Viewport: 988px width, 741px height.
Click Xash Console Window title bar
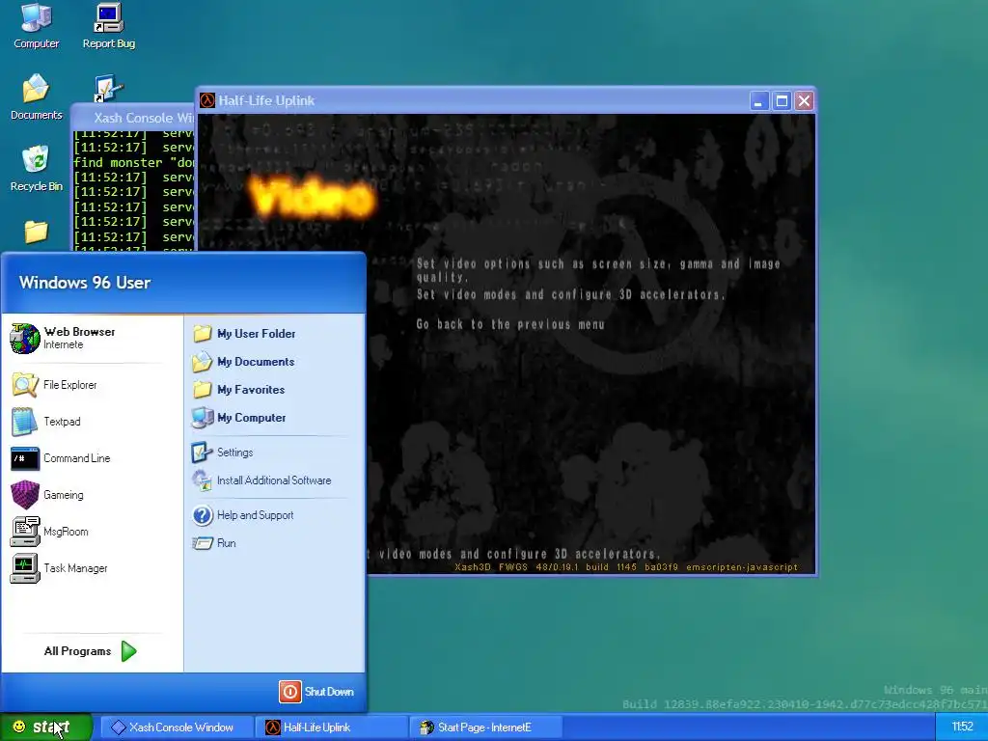[x=133, y=117]
